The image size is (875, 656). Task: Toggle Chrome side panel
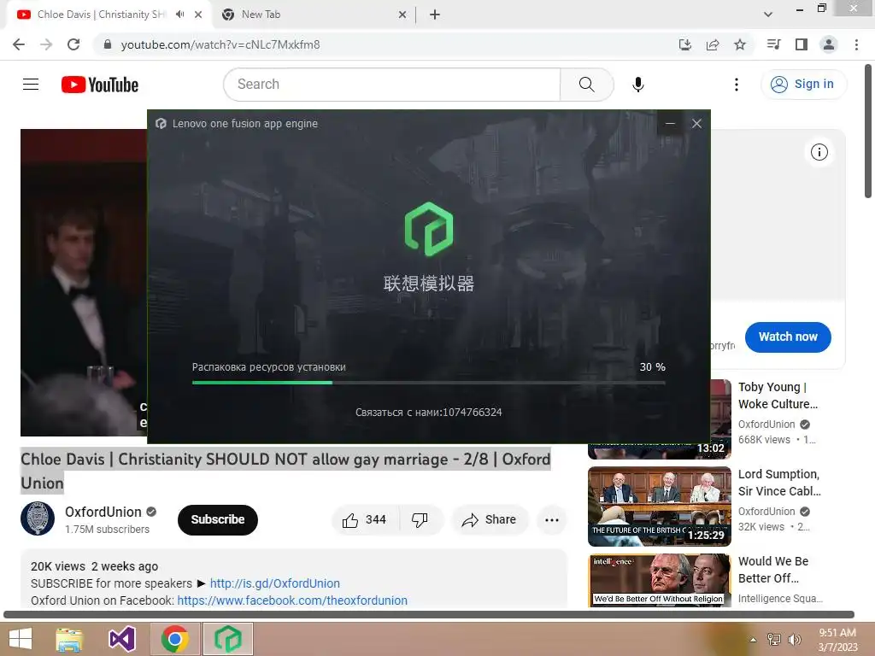point(802,44)
